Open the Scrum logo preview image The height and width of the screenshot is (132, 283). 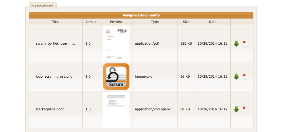(x=116, y=76)
